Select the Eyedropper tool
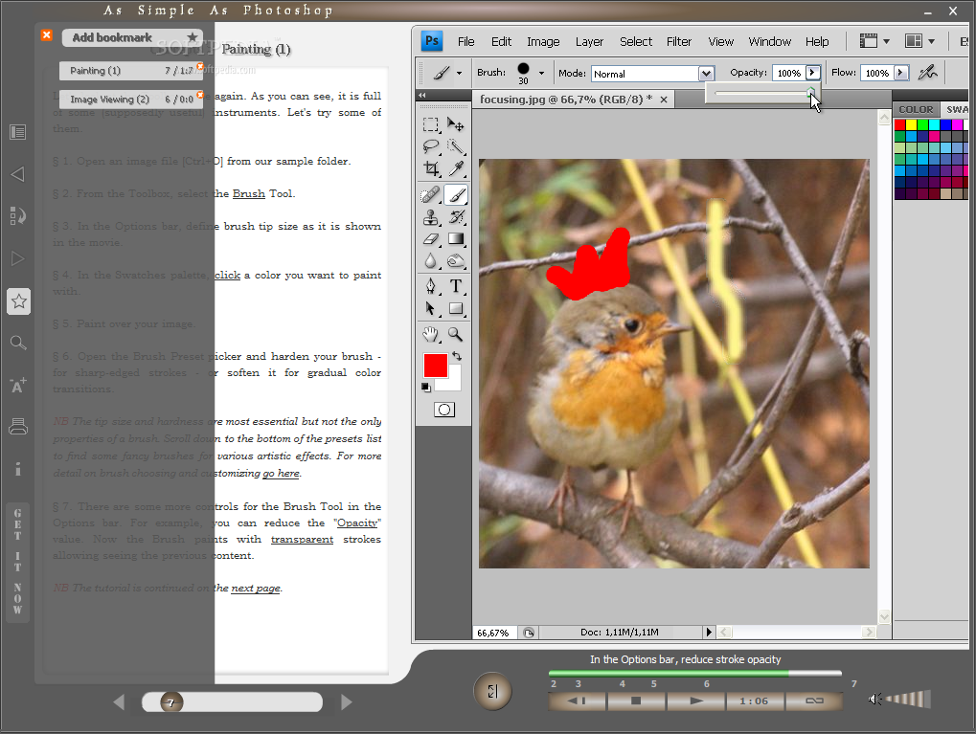The height and width of the screenshot is (734, 976). pos(456,168)
